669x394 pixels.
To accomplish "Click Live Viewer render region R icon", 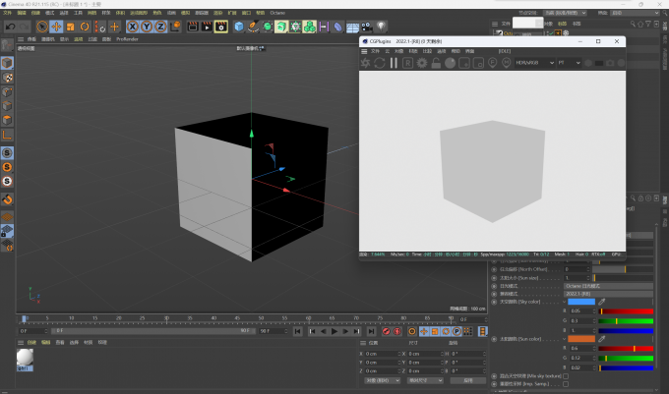I will (x=408, y=63).
